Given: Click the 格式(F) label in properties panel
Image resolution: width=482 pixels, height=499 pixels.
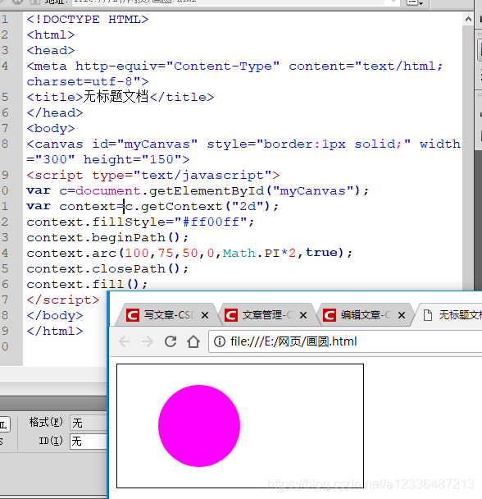Looking at the screenshot, I should [46, 423].
